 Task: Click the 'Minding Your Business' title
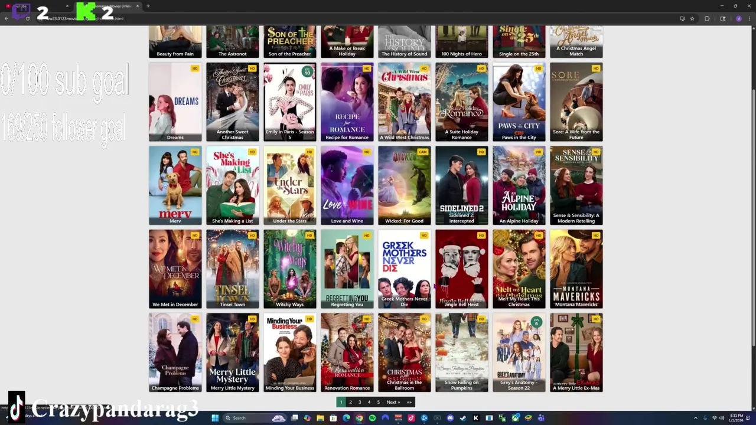coord(289,388)
